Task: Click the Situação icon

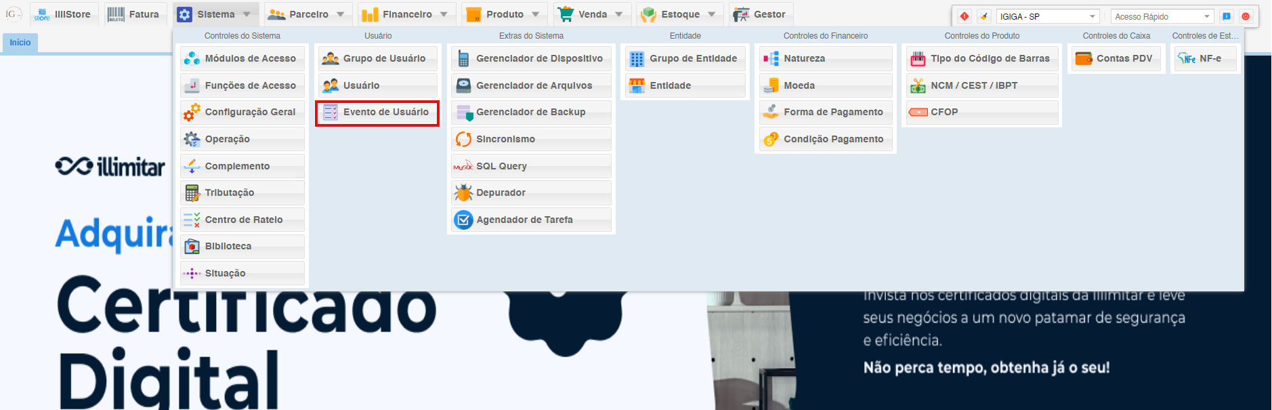Action: pos(192,273)
